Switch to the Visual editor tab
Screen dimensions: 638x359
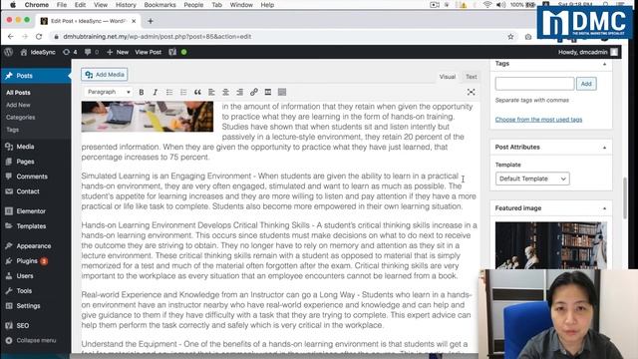[448, 77]
